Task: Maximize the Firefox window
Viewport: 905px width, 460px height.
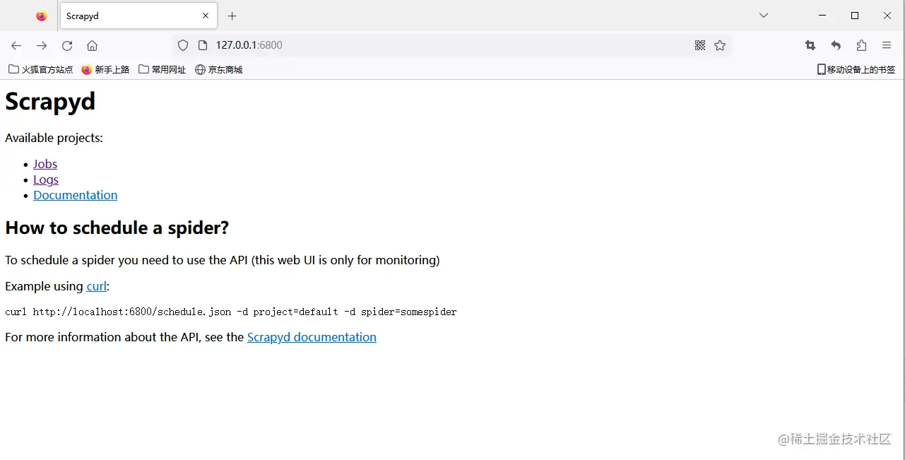Action: 855,16
